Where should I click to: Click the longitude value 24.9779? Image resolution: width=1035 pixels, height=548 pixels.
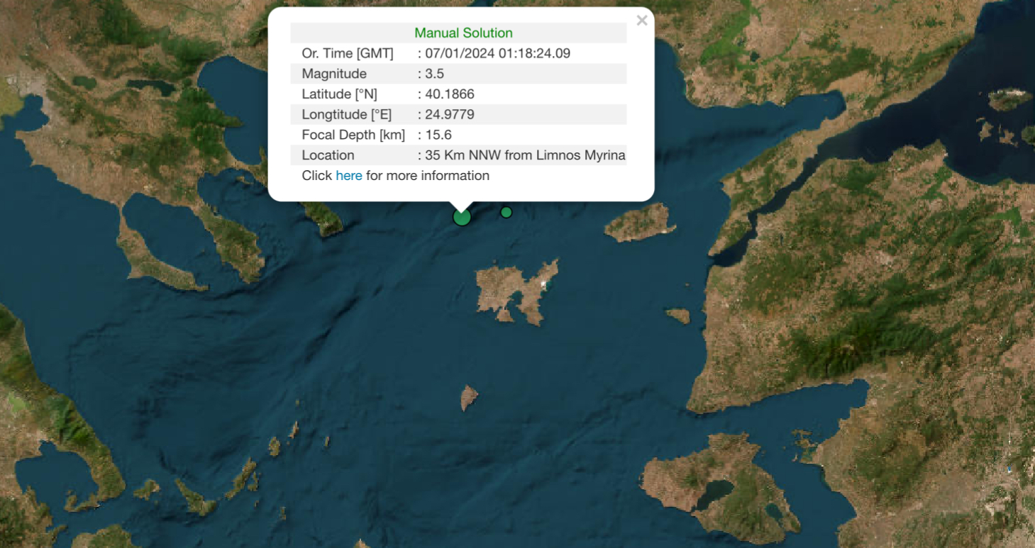[450, 115]
